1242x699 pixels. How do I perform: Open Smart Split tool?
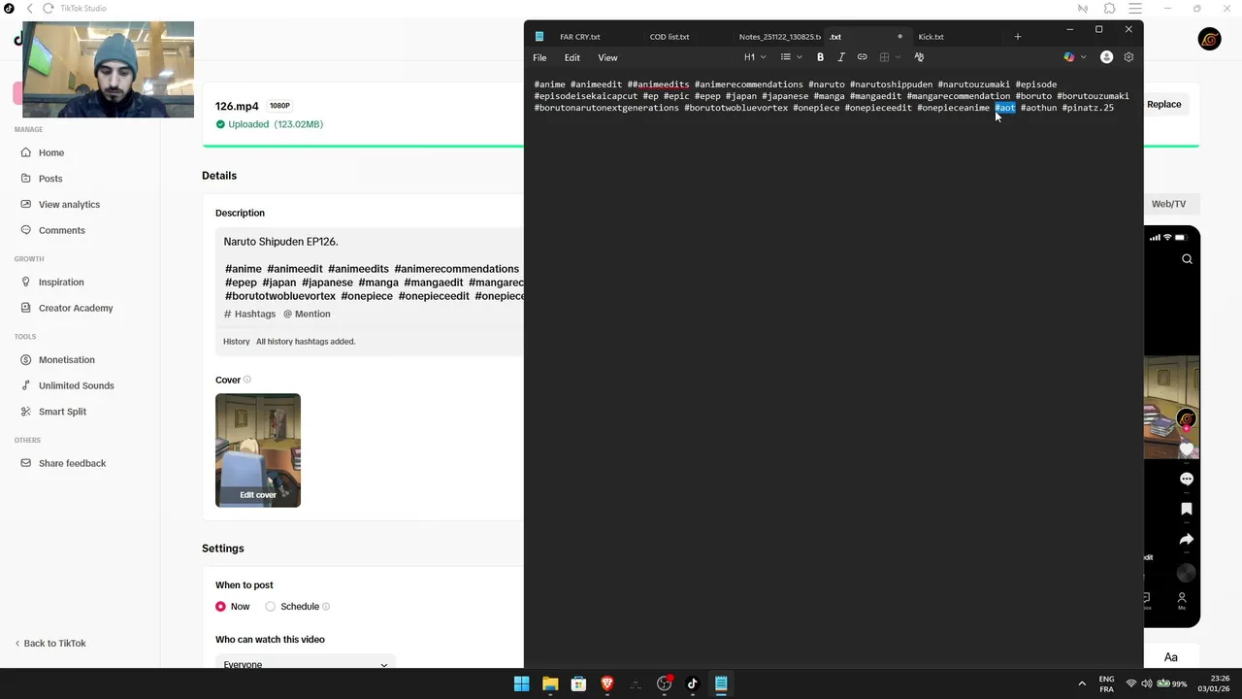click(x=62, y=412)
